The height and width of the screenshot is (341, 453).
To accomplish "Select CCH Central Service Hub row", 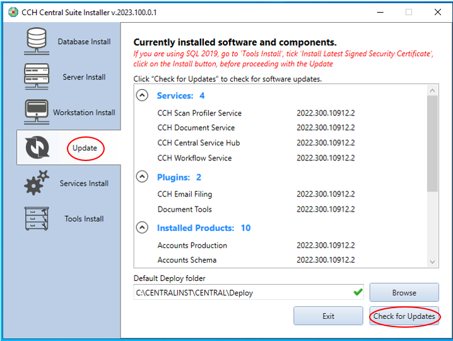I will [x=256, y=143].
